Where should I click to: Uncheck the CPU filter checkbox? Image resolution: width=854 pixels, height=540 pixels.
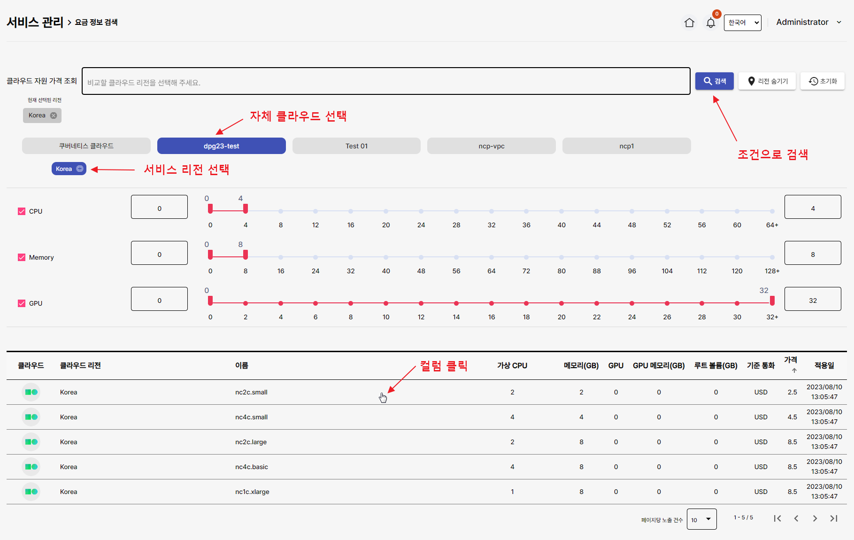coord(21,211)
